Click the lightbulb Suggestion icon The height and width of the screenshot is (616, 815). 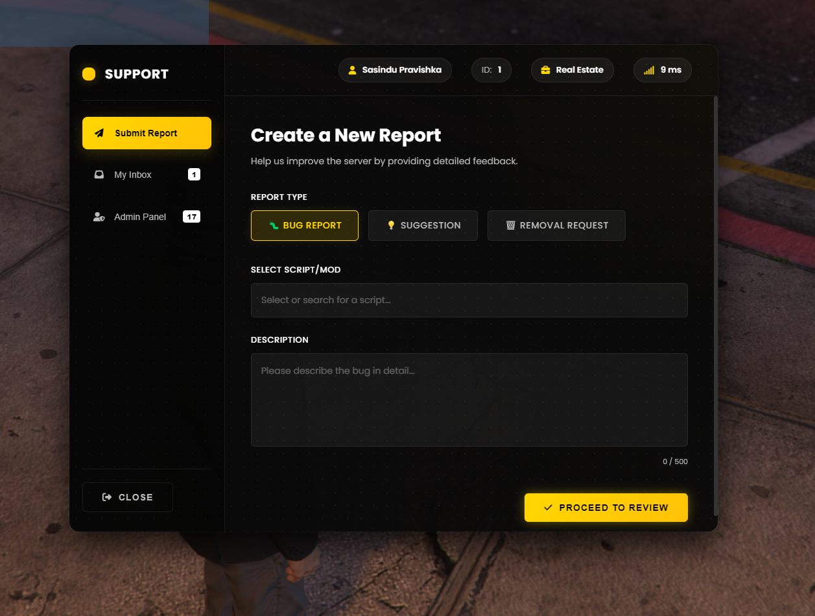pyautogui.click(x=391, y=225)
